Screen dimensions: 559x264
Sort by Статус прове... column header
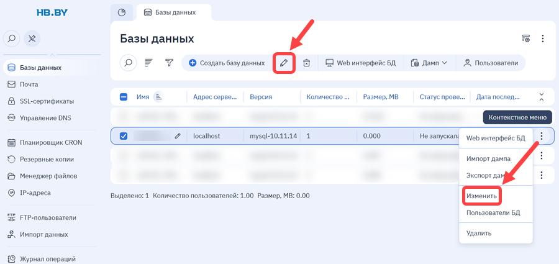pos(442,97)
